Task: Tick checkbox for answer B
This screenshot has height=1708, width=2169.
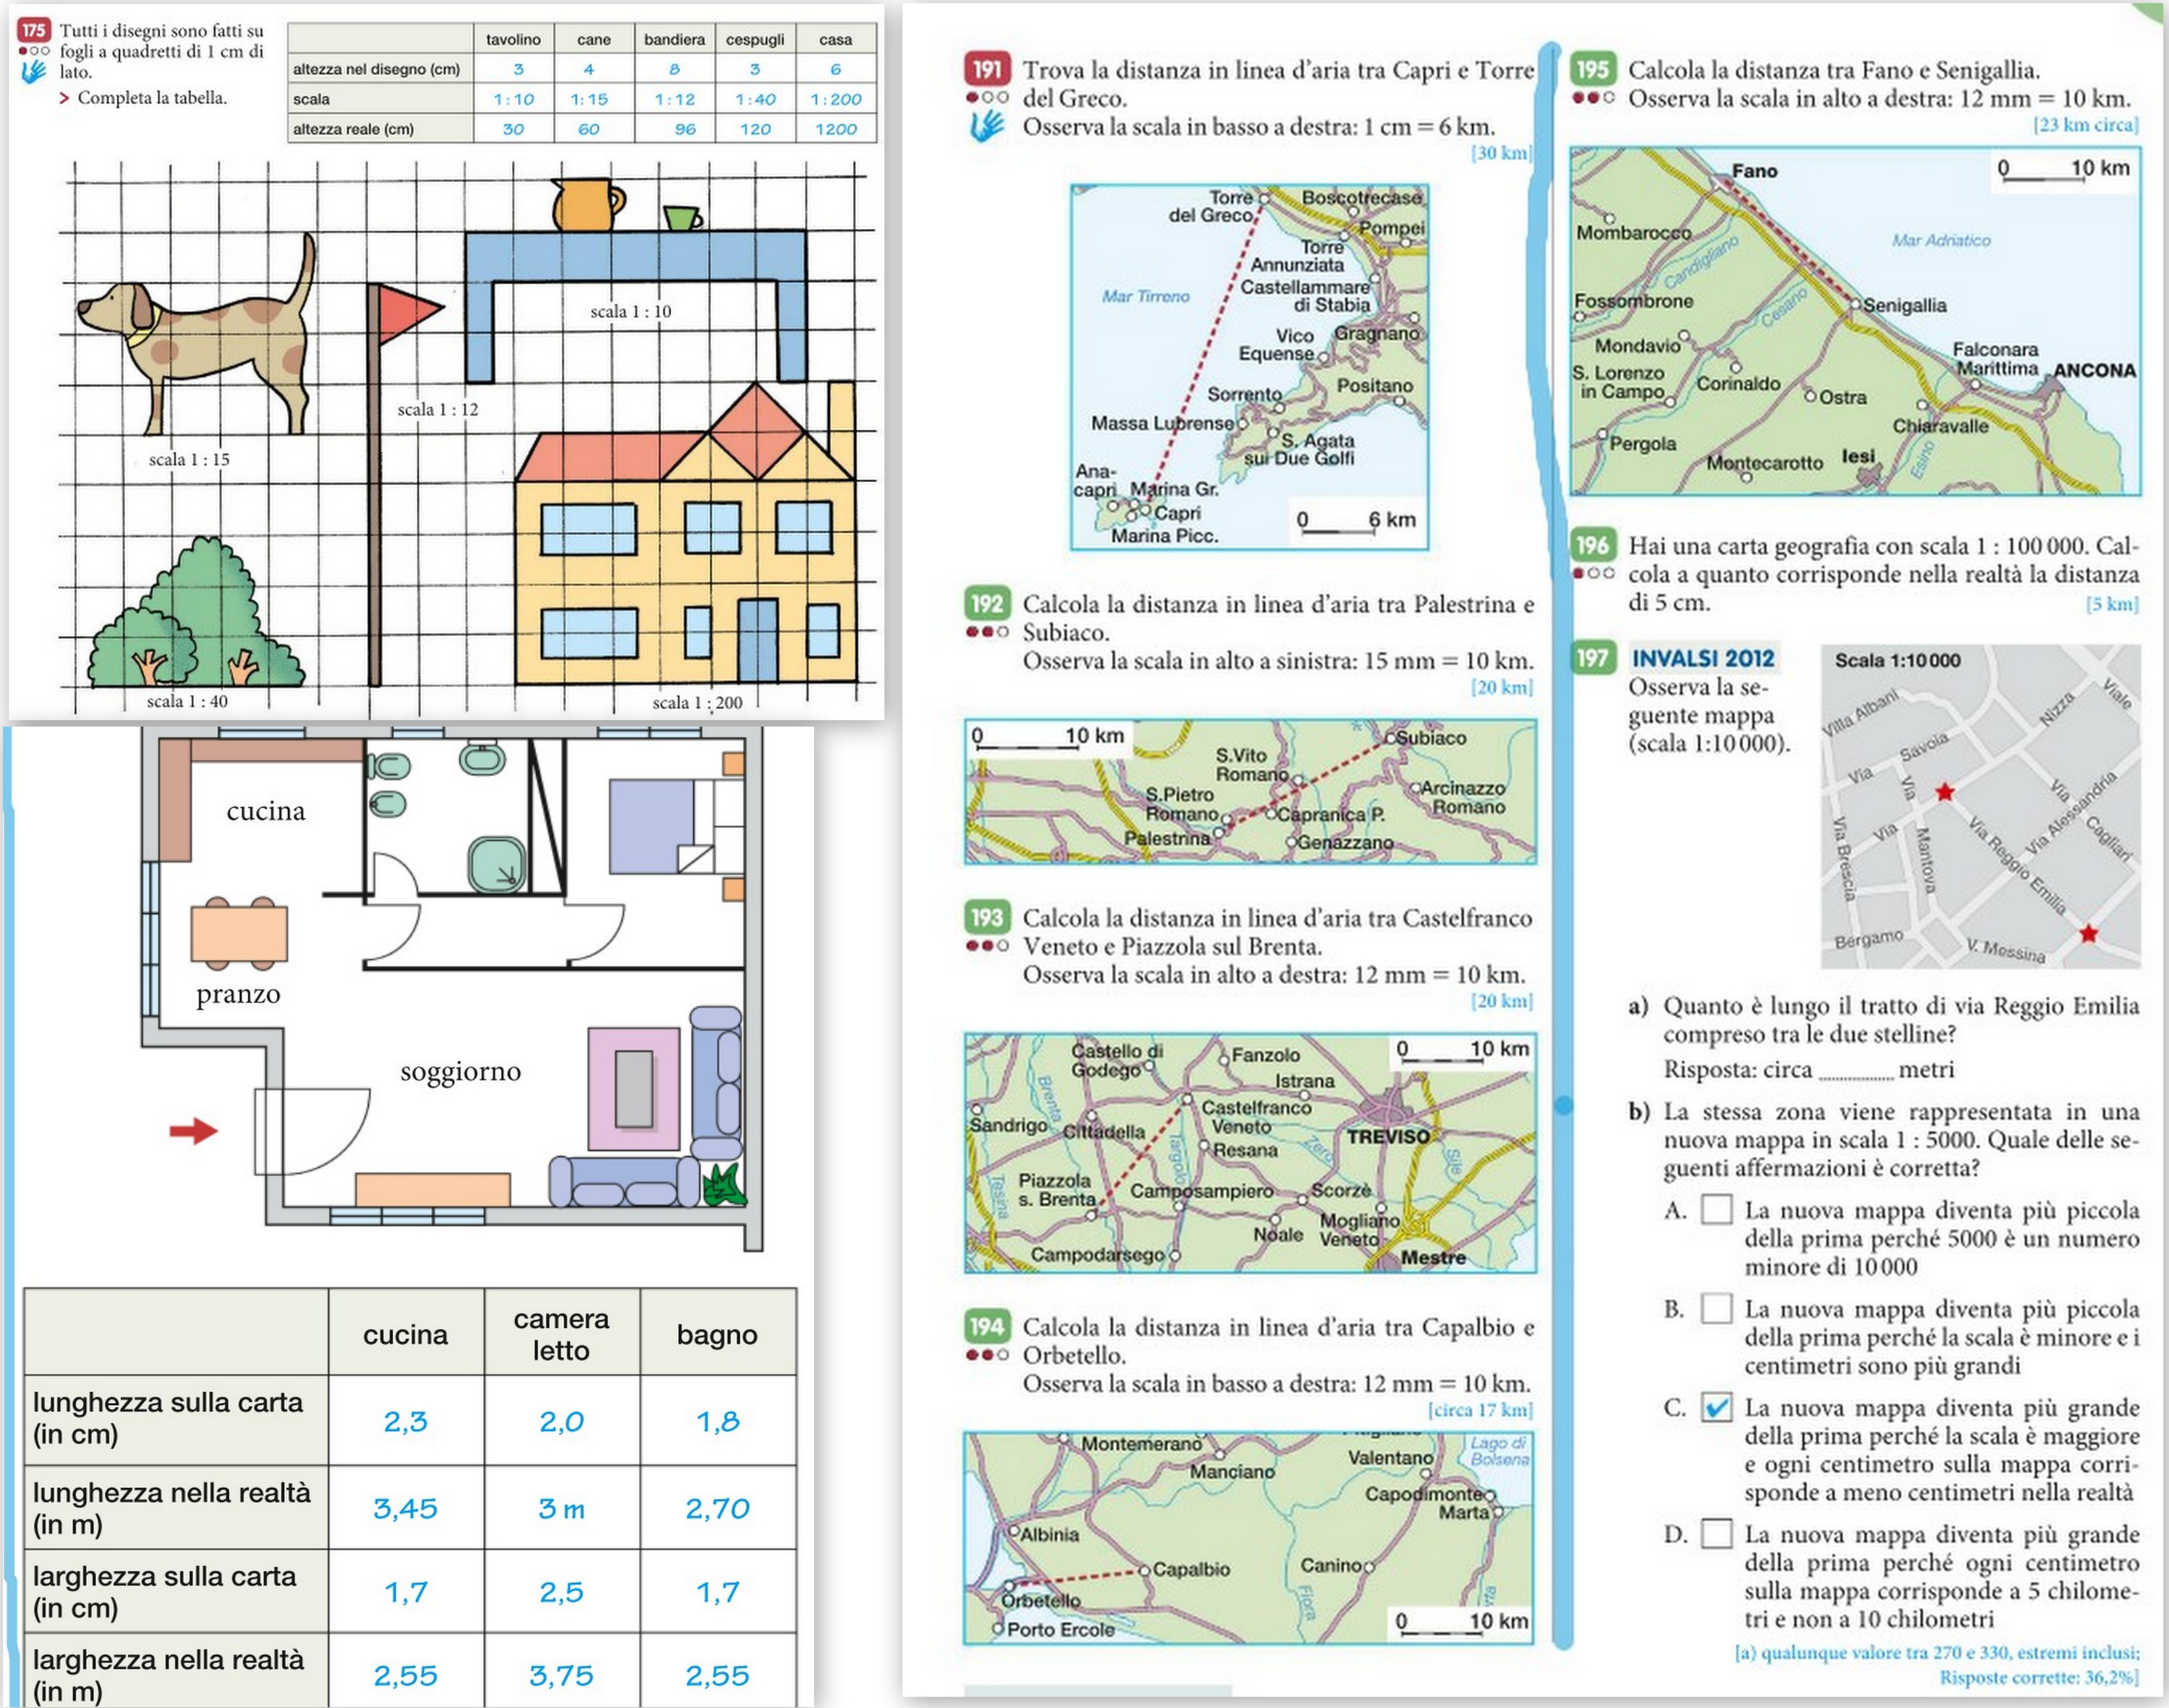Action: (x=1716, y=1308)
